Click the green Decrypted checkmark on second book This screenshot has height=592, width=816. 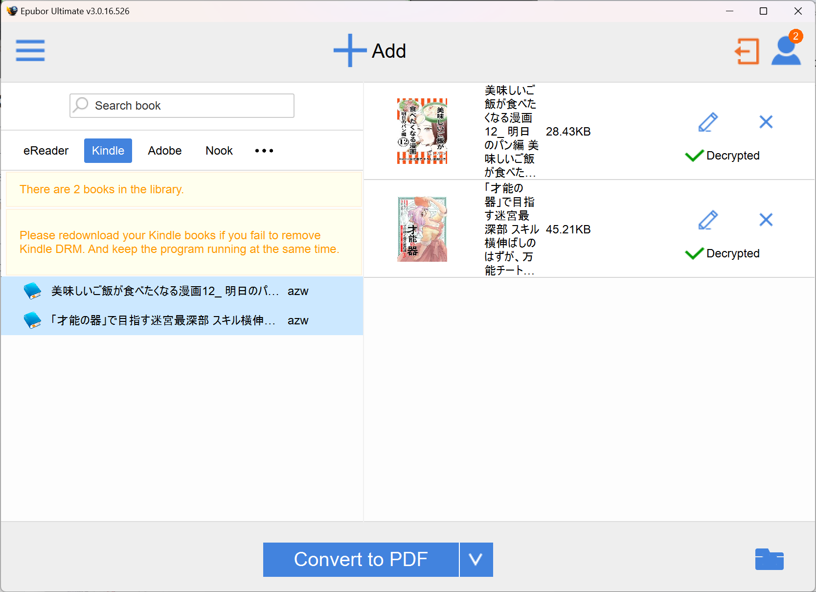point(694,253)
